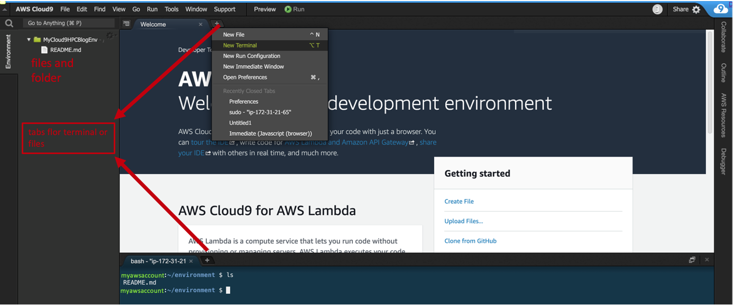Reopen the closed Untitled1 tab
The height and width of the screenshot is (305, 733).
[x=270, y=123]
